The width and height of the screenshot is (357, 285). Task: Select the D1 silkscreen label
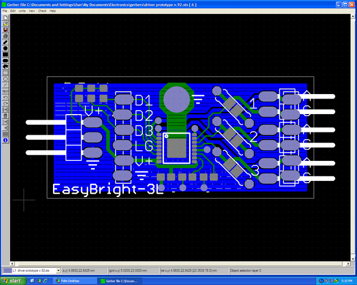pos(143,100)
